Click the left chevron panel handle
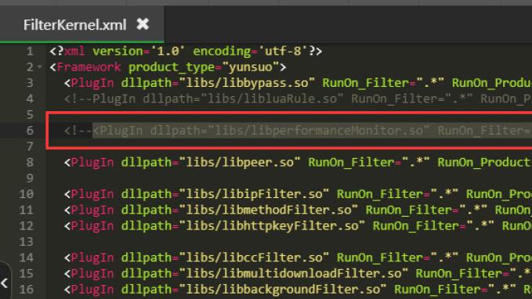This screenshot has width=532, height=299. coord(5,283)
